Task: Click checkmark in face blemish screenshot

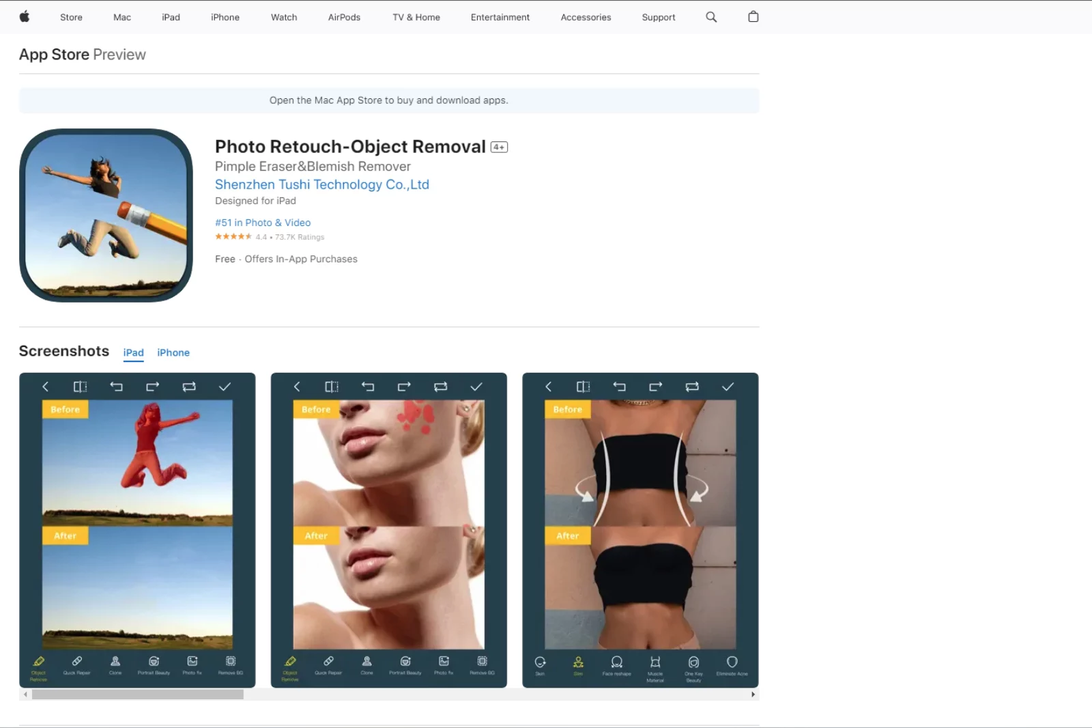Action: coord(476,387)
